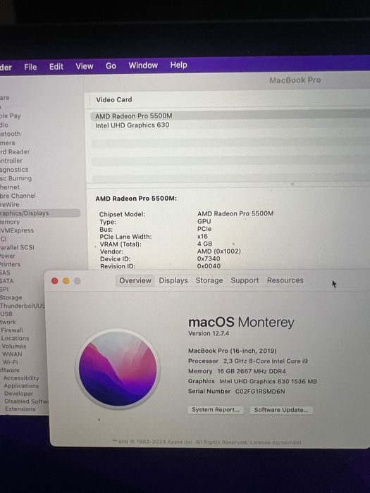Open the Window menu
Image resolution: width=370 pixels, height=493 pixels.
click(143, 65)
